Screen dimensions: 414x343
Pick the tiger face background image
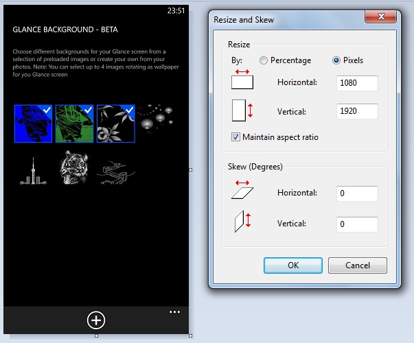coord(73,169)
